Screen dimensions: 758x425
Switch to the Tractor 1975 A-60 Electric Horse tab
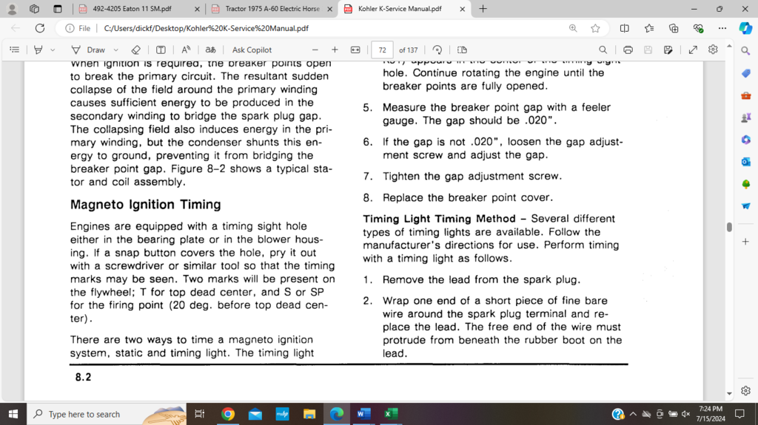tap(272, 9)
